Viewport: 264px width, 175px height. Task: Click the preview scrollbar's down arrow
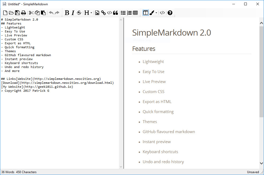[x=261, y=163]
